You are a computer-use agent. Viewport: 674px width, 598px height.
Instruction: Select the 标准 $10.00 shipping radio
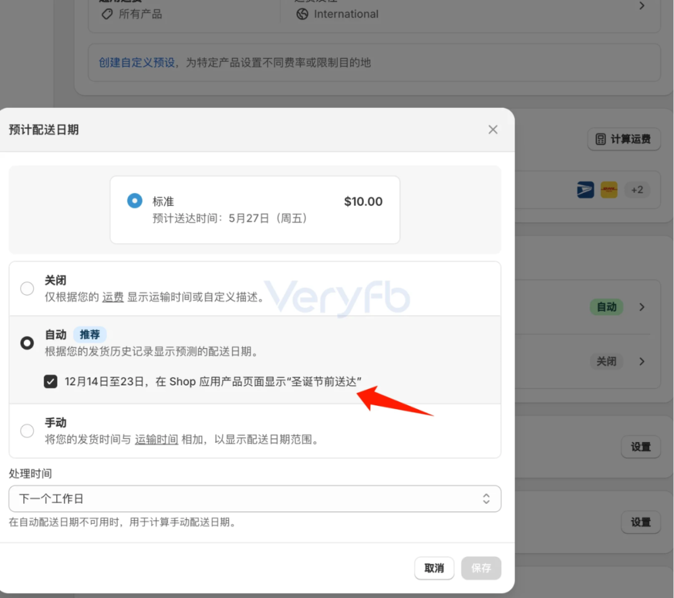coord(134,201)
